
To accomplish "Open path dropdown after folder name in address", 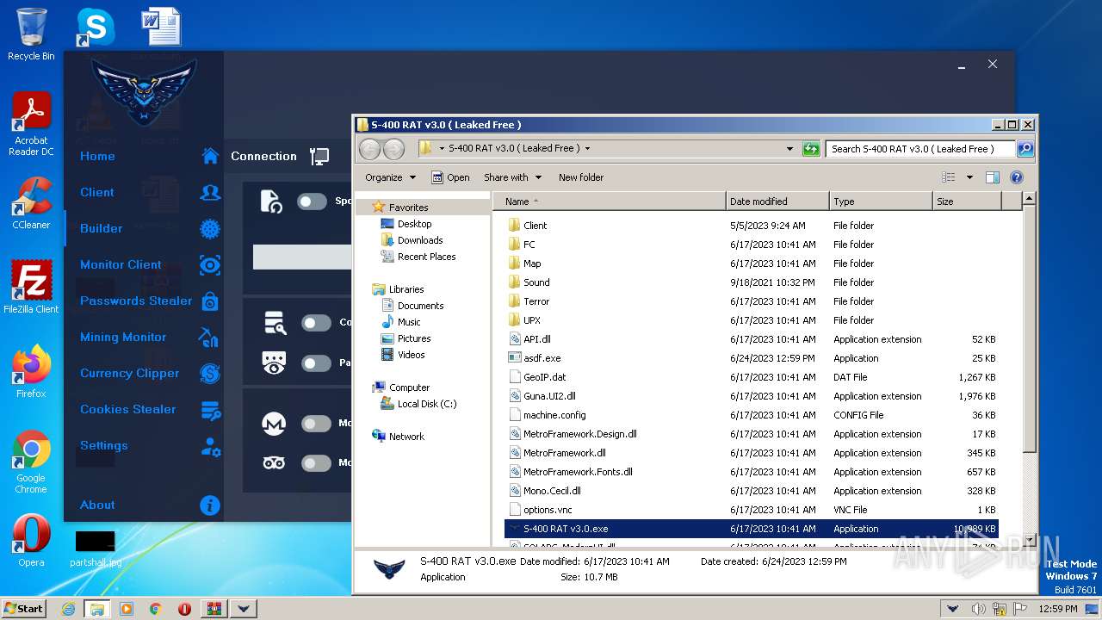I will point(587,149).
